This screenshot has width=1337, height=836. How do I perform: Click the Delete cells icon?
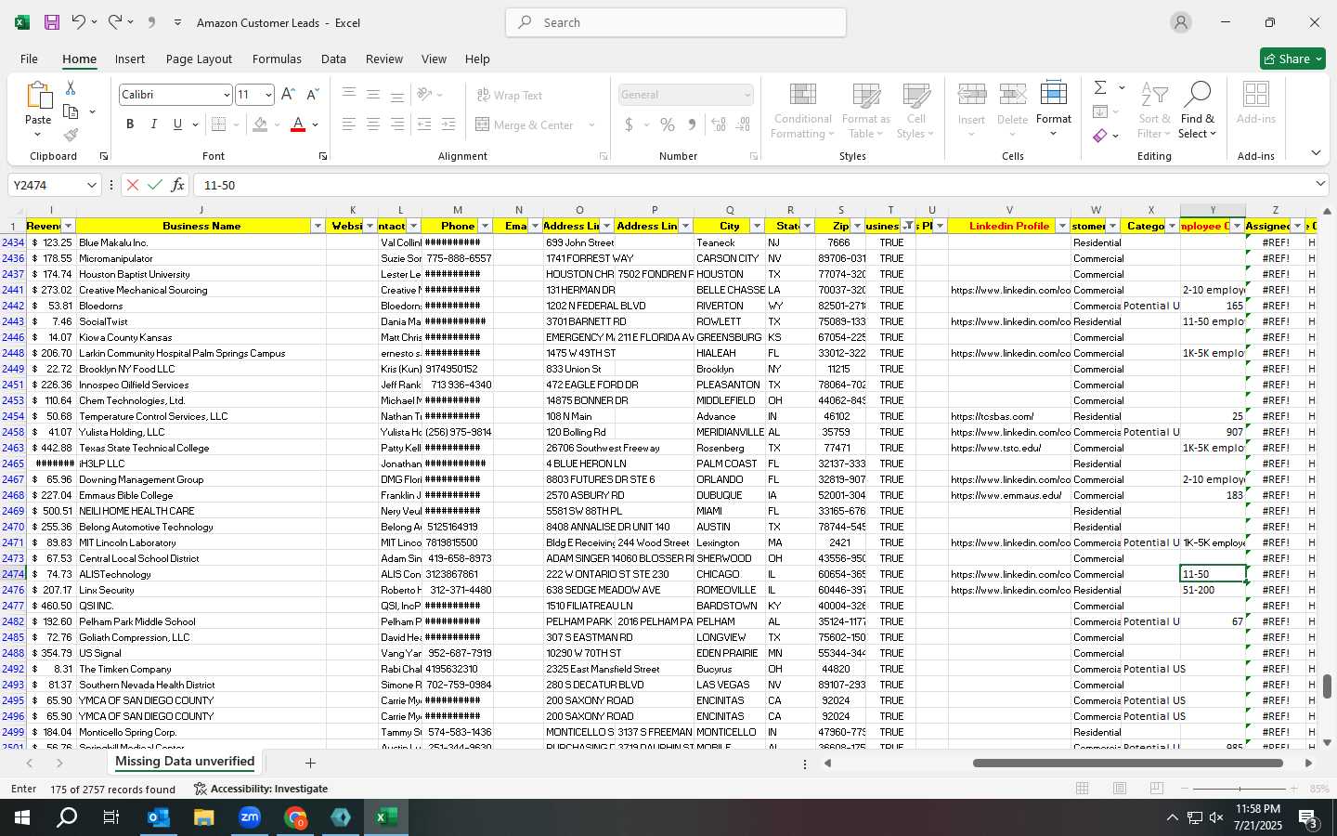click(1012, 96)
